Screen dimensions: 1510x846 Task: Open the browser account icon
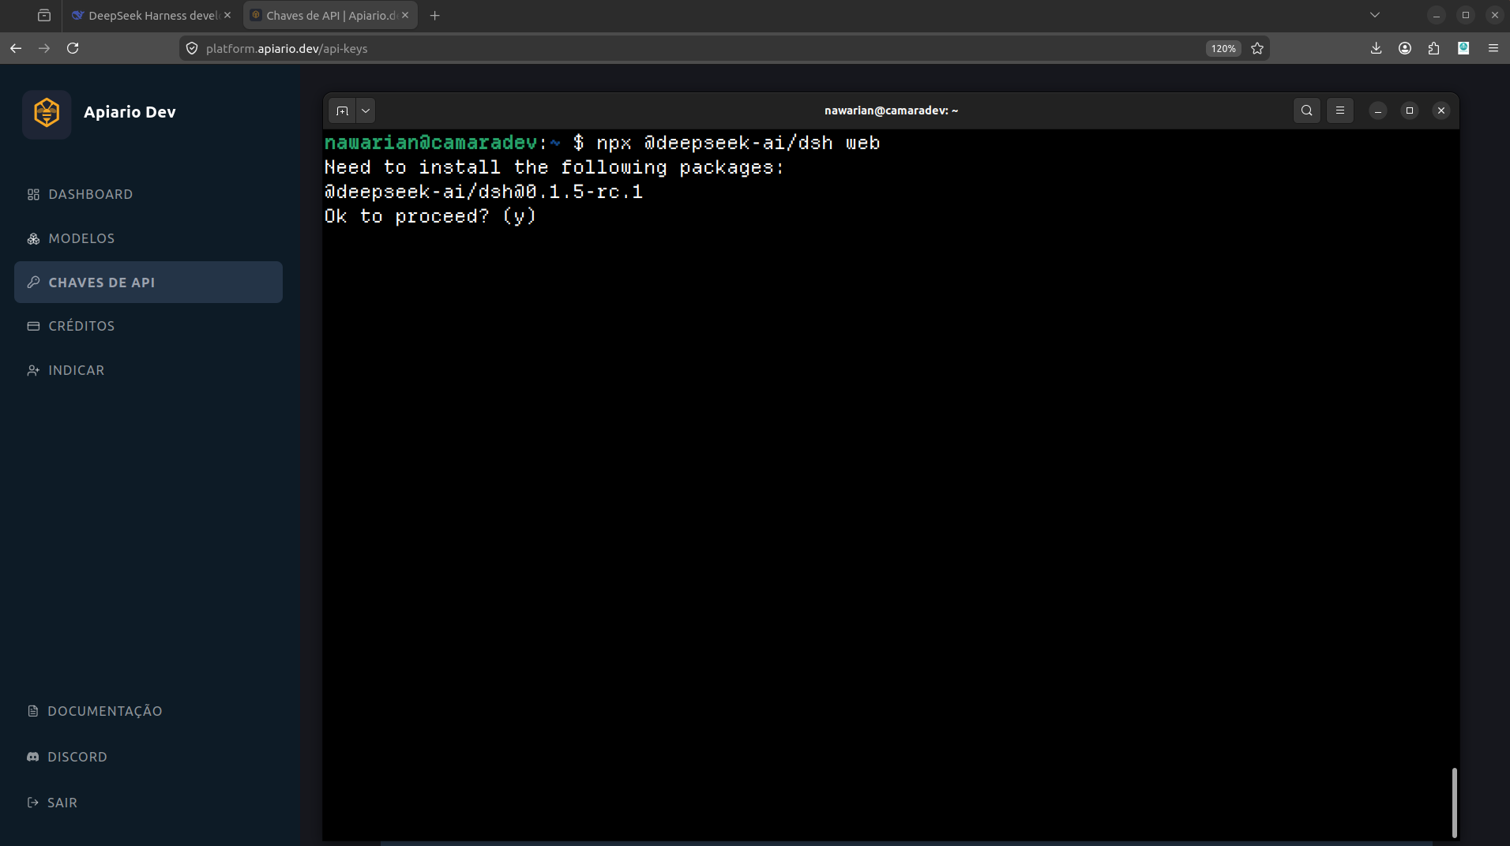click(1405, 48)
